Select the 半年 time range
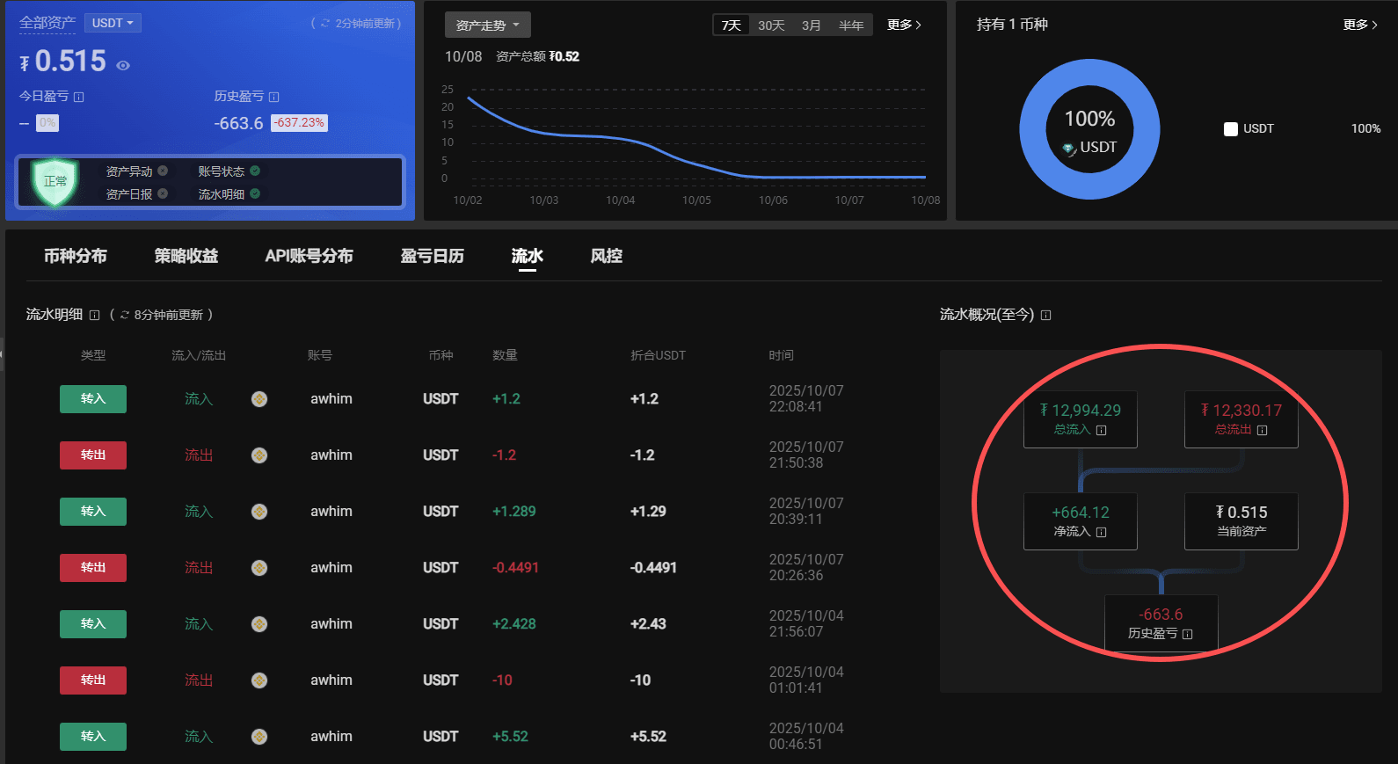The width and height of the screenshot is (1398, 764). pyautogui.click(x=850, y=25)
